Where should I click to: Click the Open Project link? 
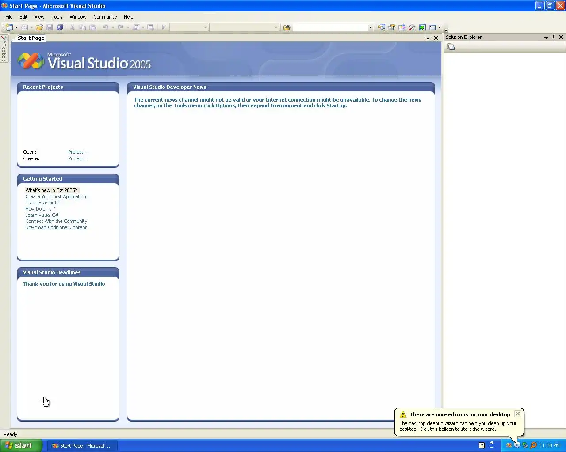(x=78, y=152)
